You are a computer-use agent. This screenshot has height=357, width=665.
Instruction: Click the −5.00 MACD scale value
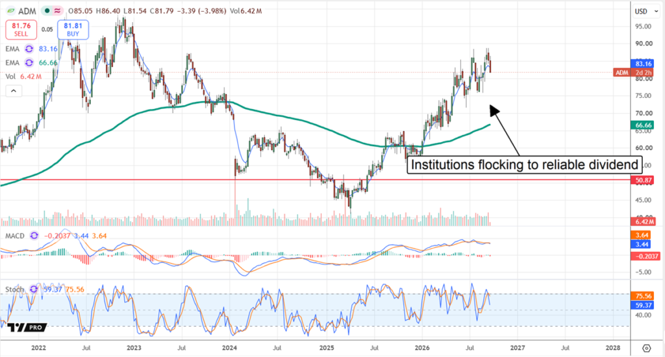[x=642, y=272]
